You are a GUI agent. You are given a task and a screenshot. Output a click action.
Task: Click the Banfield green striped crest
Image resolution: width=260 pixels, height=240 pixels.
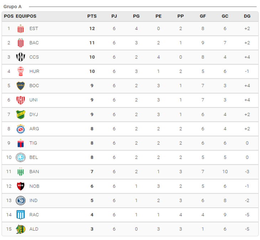[x=21, y=172]
